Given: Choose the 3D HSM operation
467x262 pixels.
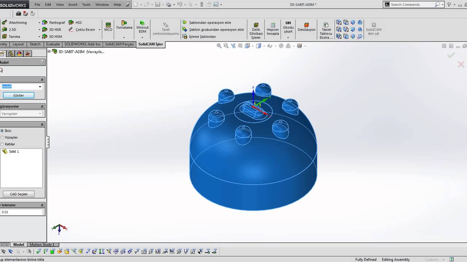Looking at the screenshot, I should pos(52,36).
